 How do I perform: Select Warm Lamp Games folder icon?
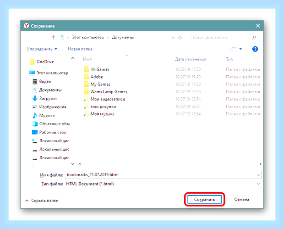pyautogui.click(x=87, y=92)
